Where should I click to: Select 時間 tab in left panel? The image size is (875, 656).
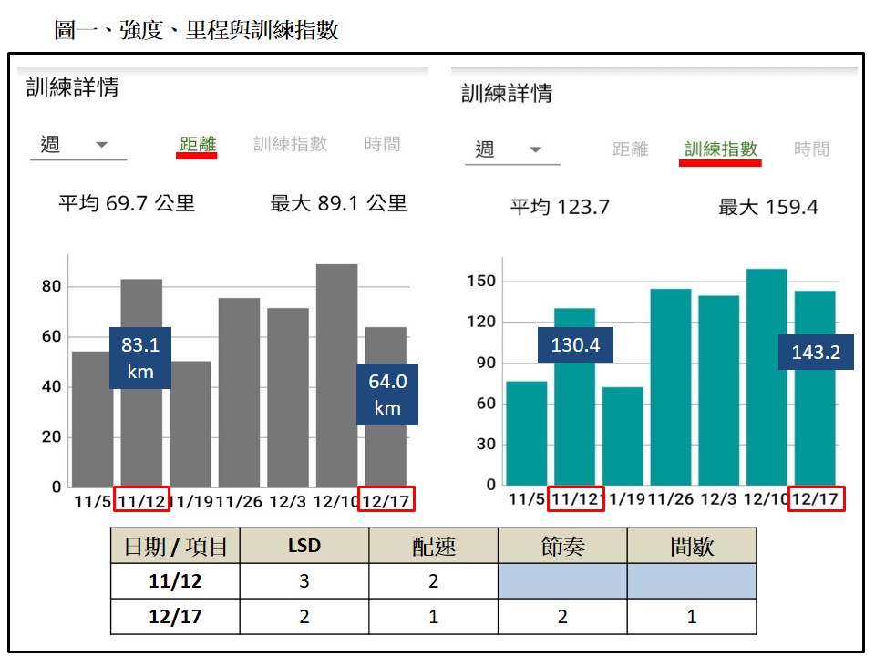tap(382, 144)
